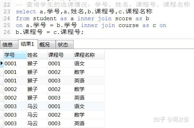The width and height of the screenshot is (194, 128).
Task: Click line number 23 in the gutter
Action: pos(7,12)
